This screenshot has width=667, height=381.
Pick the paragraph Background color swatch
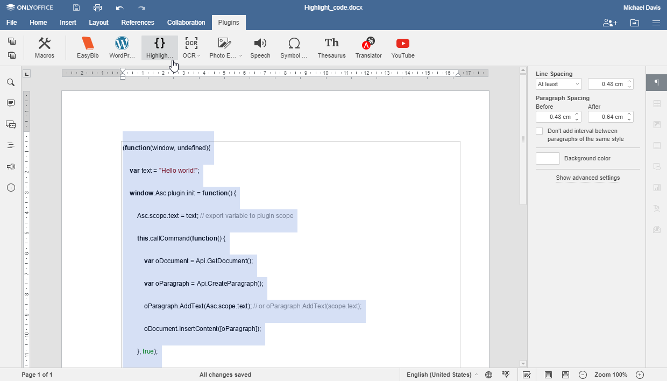coord(548,158)
